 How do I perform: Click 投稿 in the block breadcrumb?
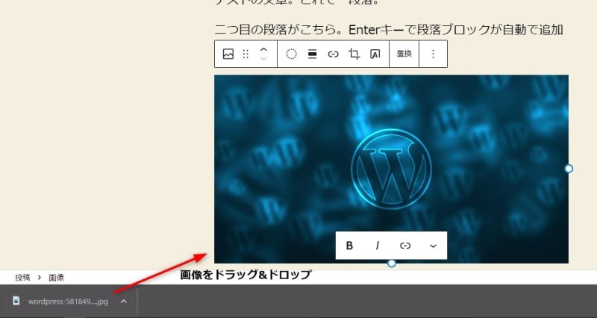pos(22,278)
